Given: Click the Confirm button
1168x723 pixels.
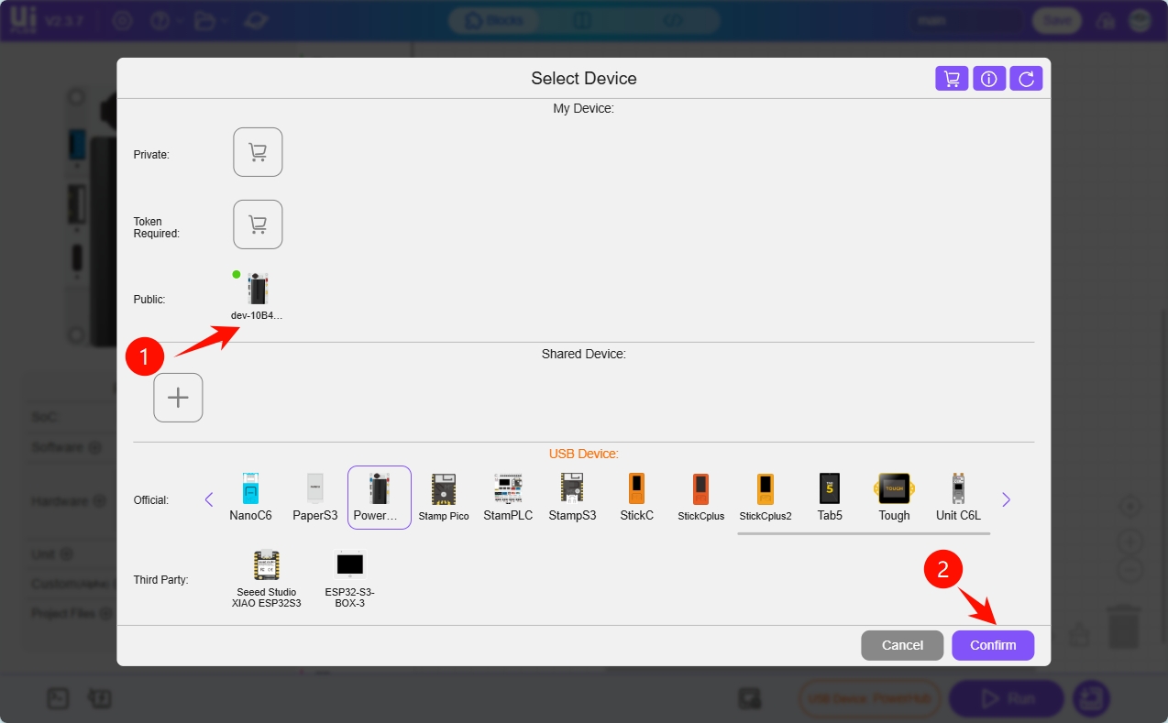Looking at the screenshot, I should pos(993,645).
